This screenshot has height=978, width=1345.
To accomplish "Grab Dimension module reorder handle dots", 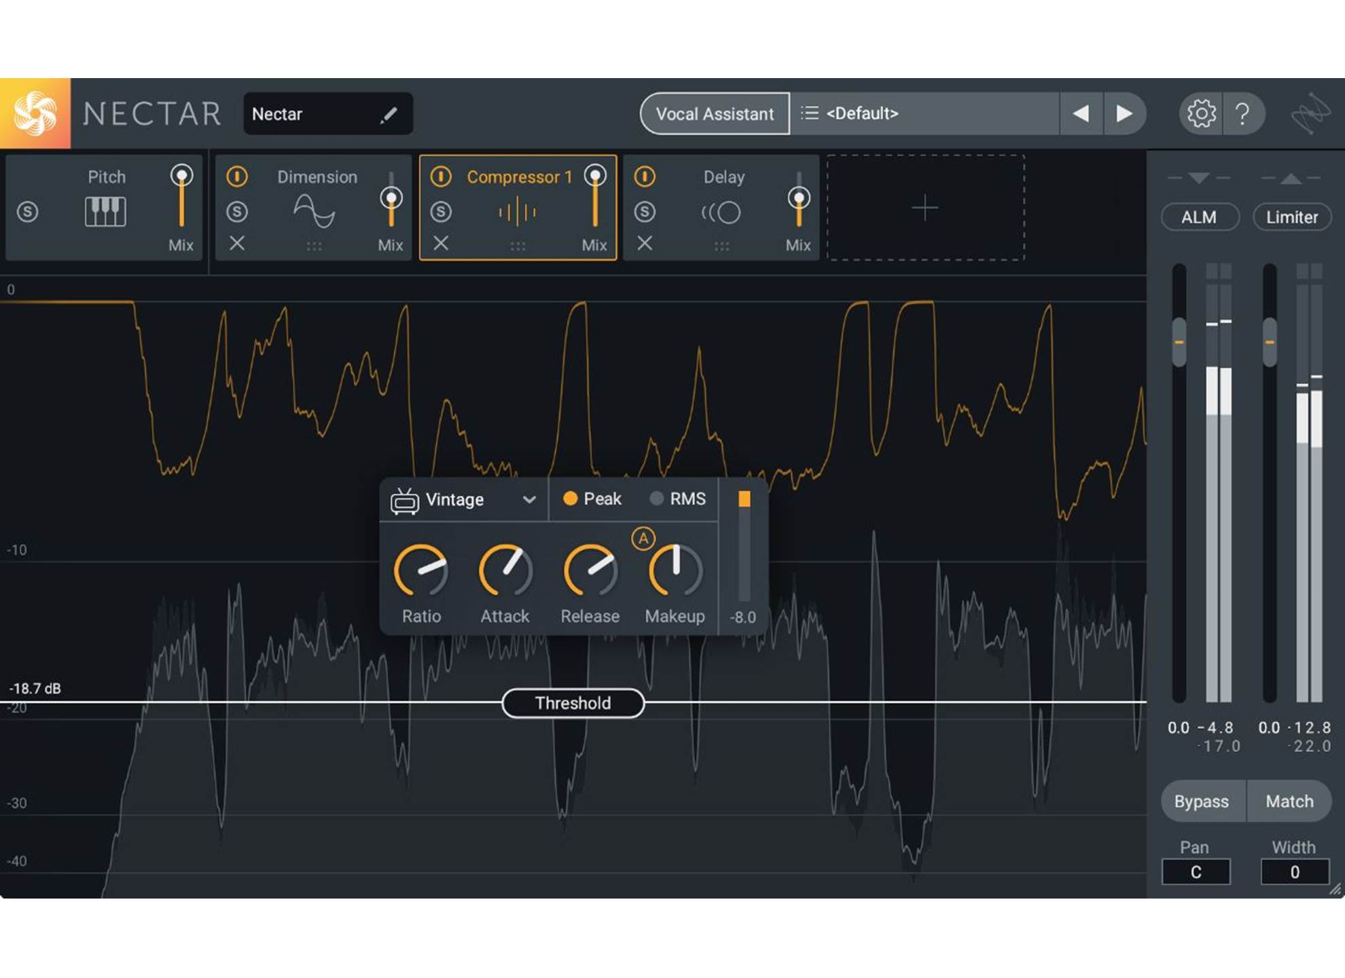I will (x=314, y=247).
